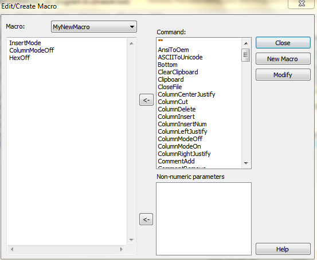Click the macro list scroll down arrow
Viewport: 317px width, 260px height.
[131, 240]
